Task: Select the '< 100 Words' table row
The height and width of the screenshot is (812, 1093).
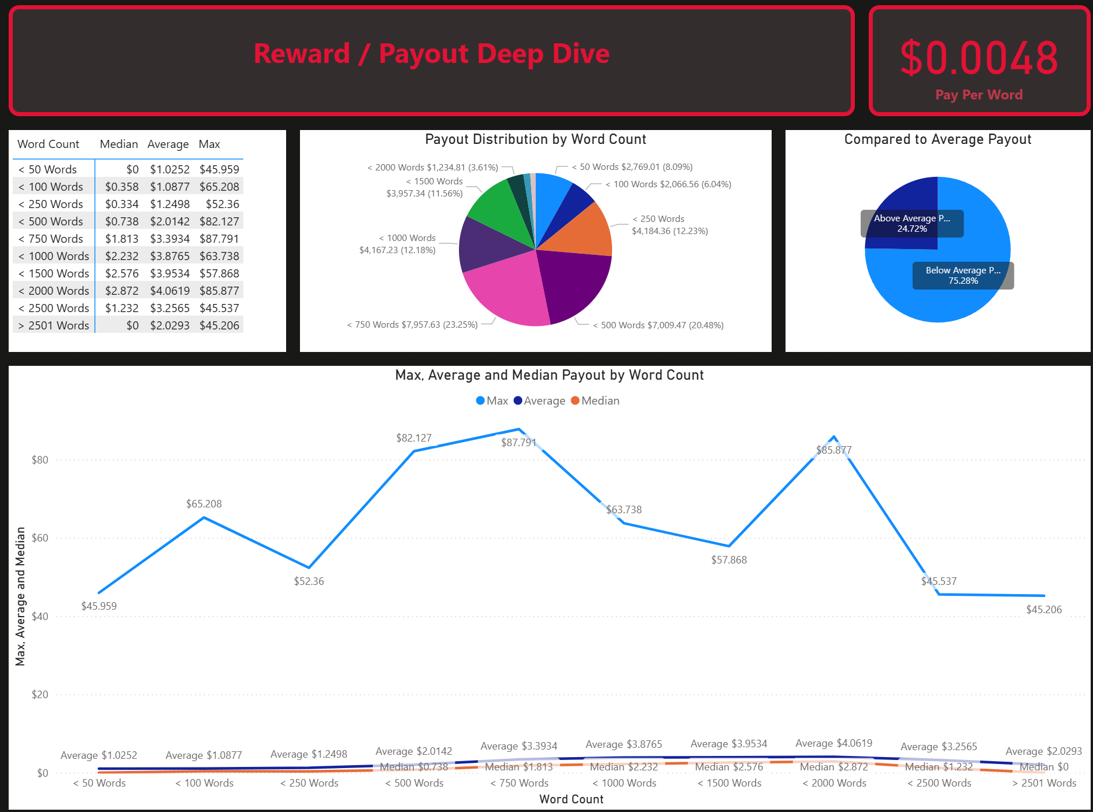Action: coord(128,187)
